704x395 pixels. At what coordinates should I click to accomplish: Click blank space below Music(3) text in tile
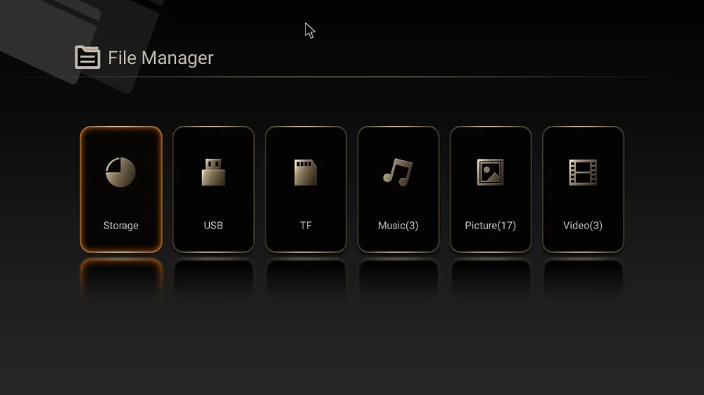tap(398, 241)
